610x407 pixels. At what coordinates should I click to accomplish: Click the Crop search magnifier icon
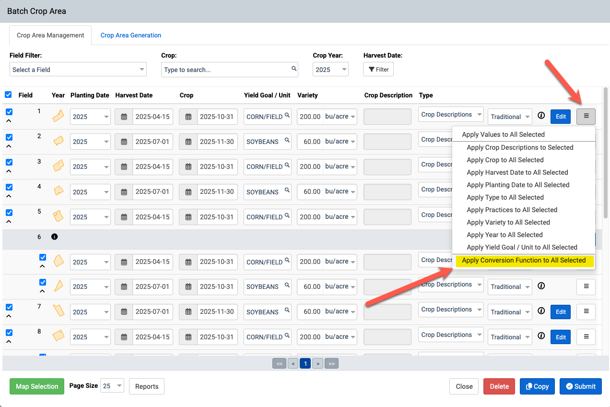tap(294, 69)
